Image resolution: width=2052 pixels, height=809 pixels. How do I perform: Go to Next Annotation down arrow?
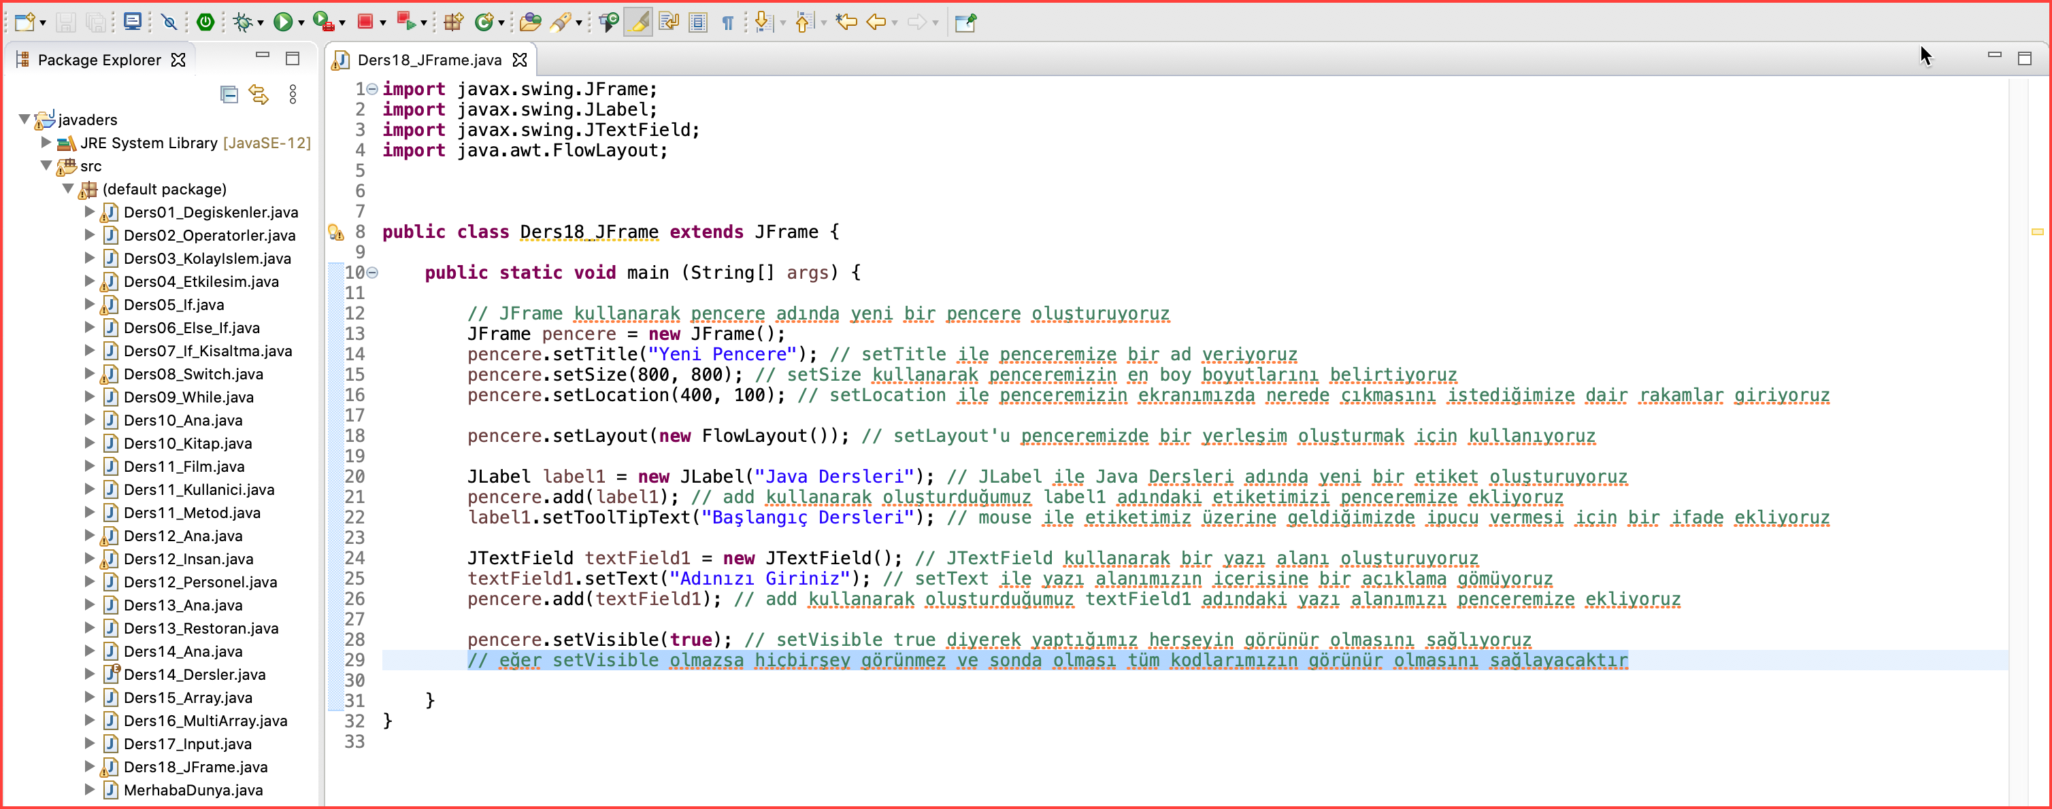pyautogui.click(x=763, y=22)
